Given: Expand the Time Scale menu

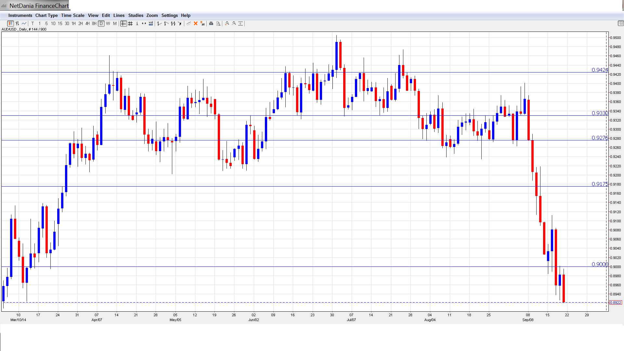Looking at the screenshot, I should [72, 15].
